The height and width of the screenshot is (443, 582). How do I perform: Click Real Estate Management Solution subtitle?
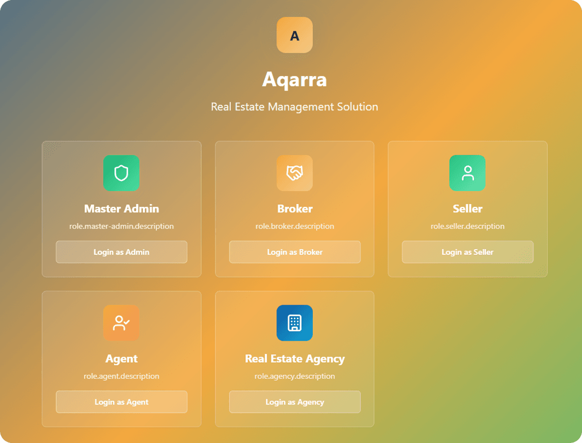pyautogui.click(x=294, y=107)
